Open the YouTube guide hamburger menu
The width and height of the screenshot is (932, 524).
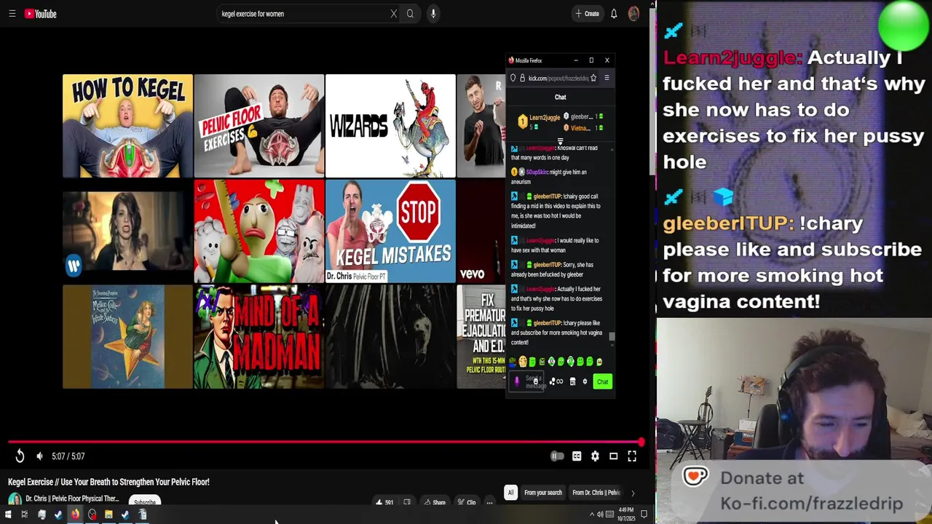[x=12, y=14]
